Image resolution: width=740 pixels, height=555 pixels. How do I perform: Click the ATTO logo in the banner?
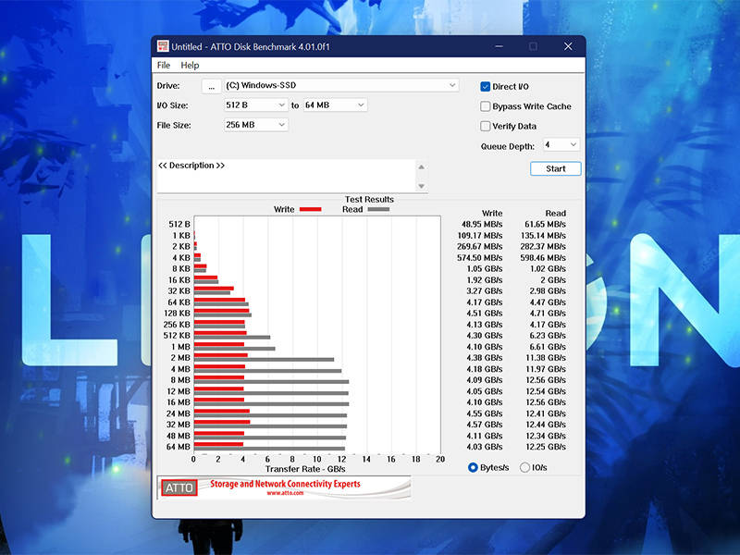(179, 487)
